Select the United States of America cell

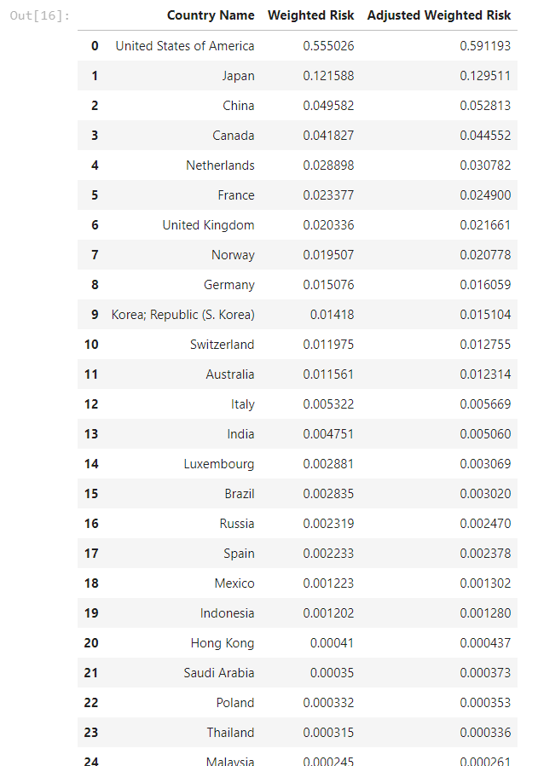[x=184, y=46]
